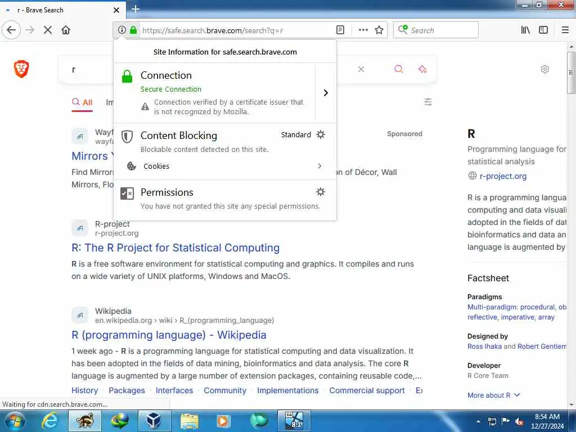
Task: Click the R-project site favicon
Action: coord(80,228)
